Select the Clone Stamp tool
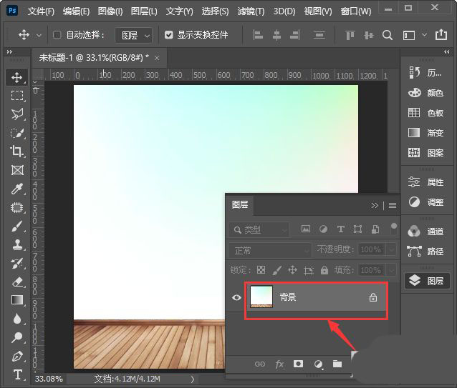457x388 pixels. (17, 244)
